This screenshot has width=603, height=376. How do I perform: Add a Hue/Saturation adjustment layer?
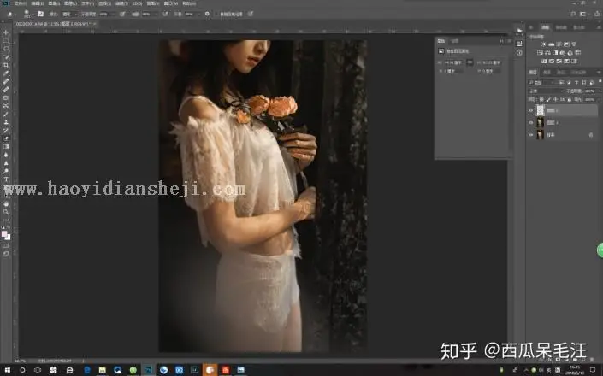point(540,53)
